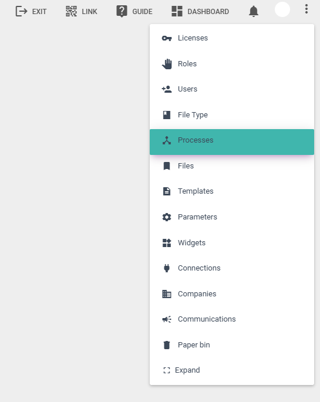Click the QR code Link icon

tap(71, 11)
